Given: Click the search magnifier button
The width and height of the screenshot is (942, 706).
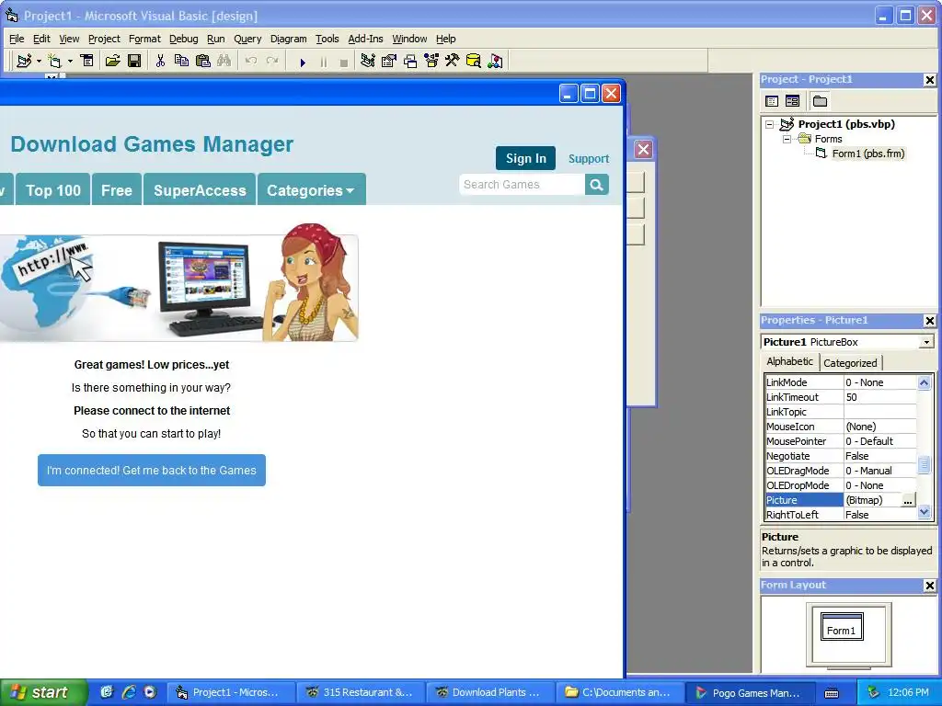Looking at the screenshot, I should tap(596, 184).
